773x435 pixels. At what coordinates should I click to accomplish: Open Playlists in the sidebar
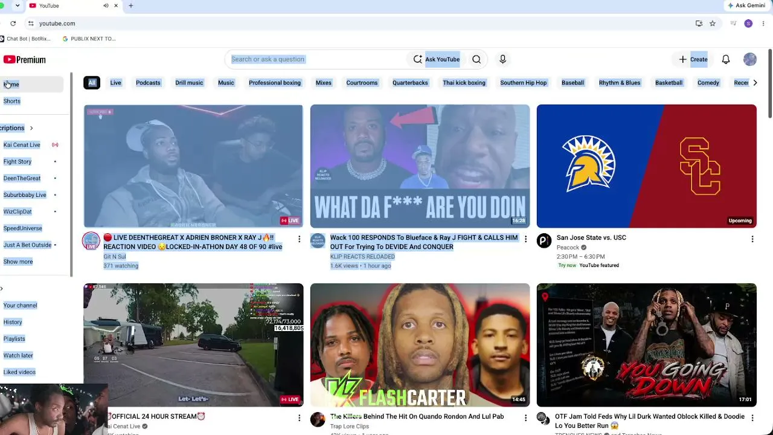tap(14, 339)
